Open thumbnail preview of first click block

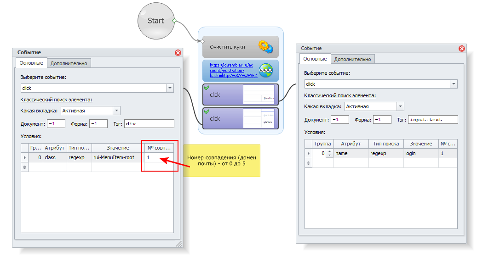(x=259, y=95)
